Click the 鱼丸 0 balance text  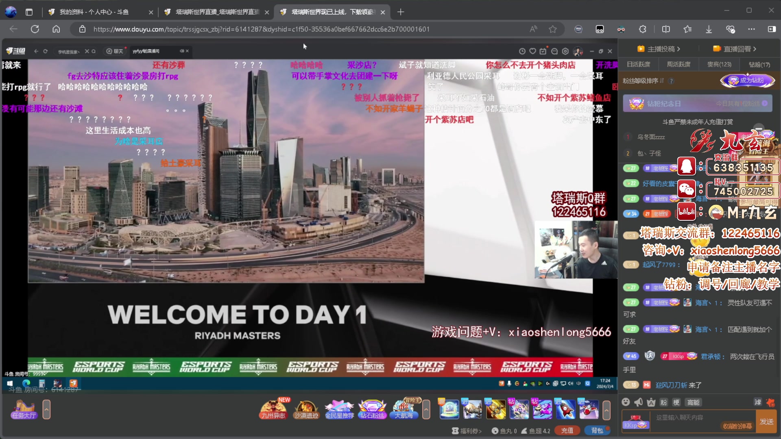pos(504,431)
